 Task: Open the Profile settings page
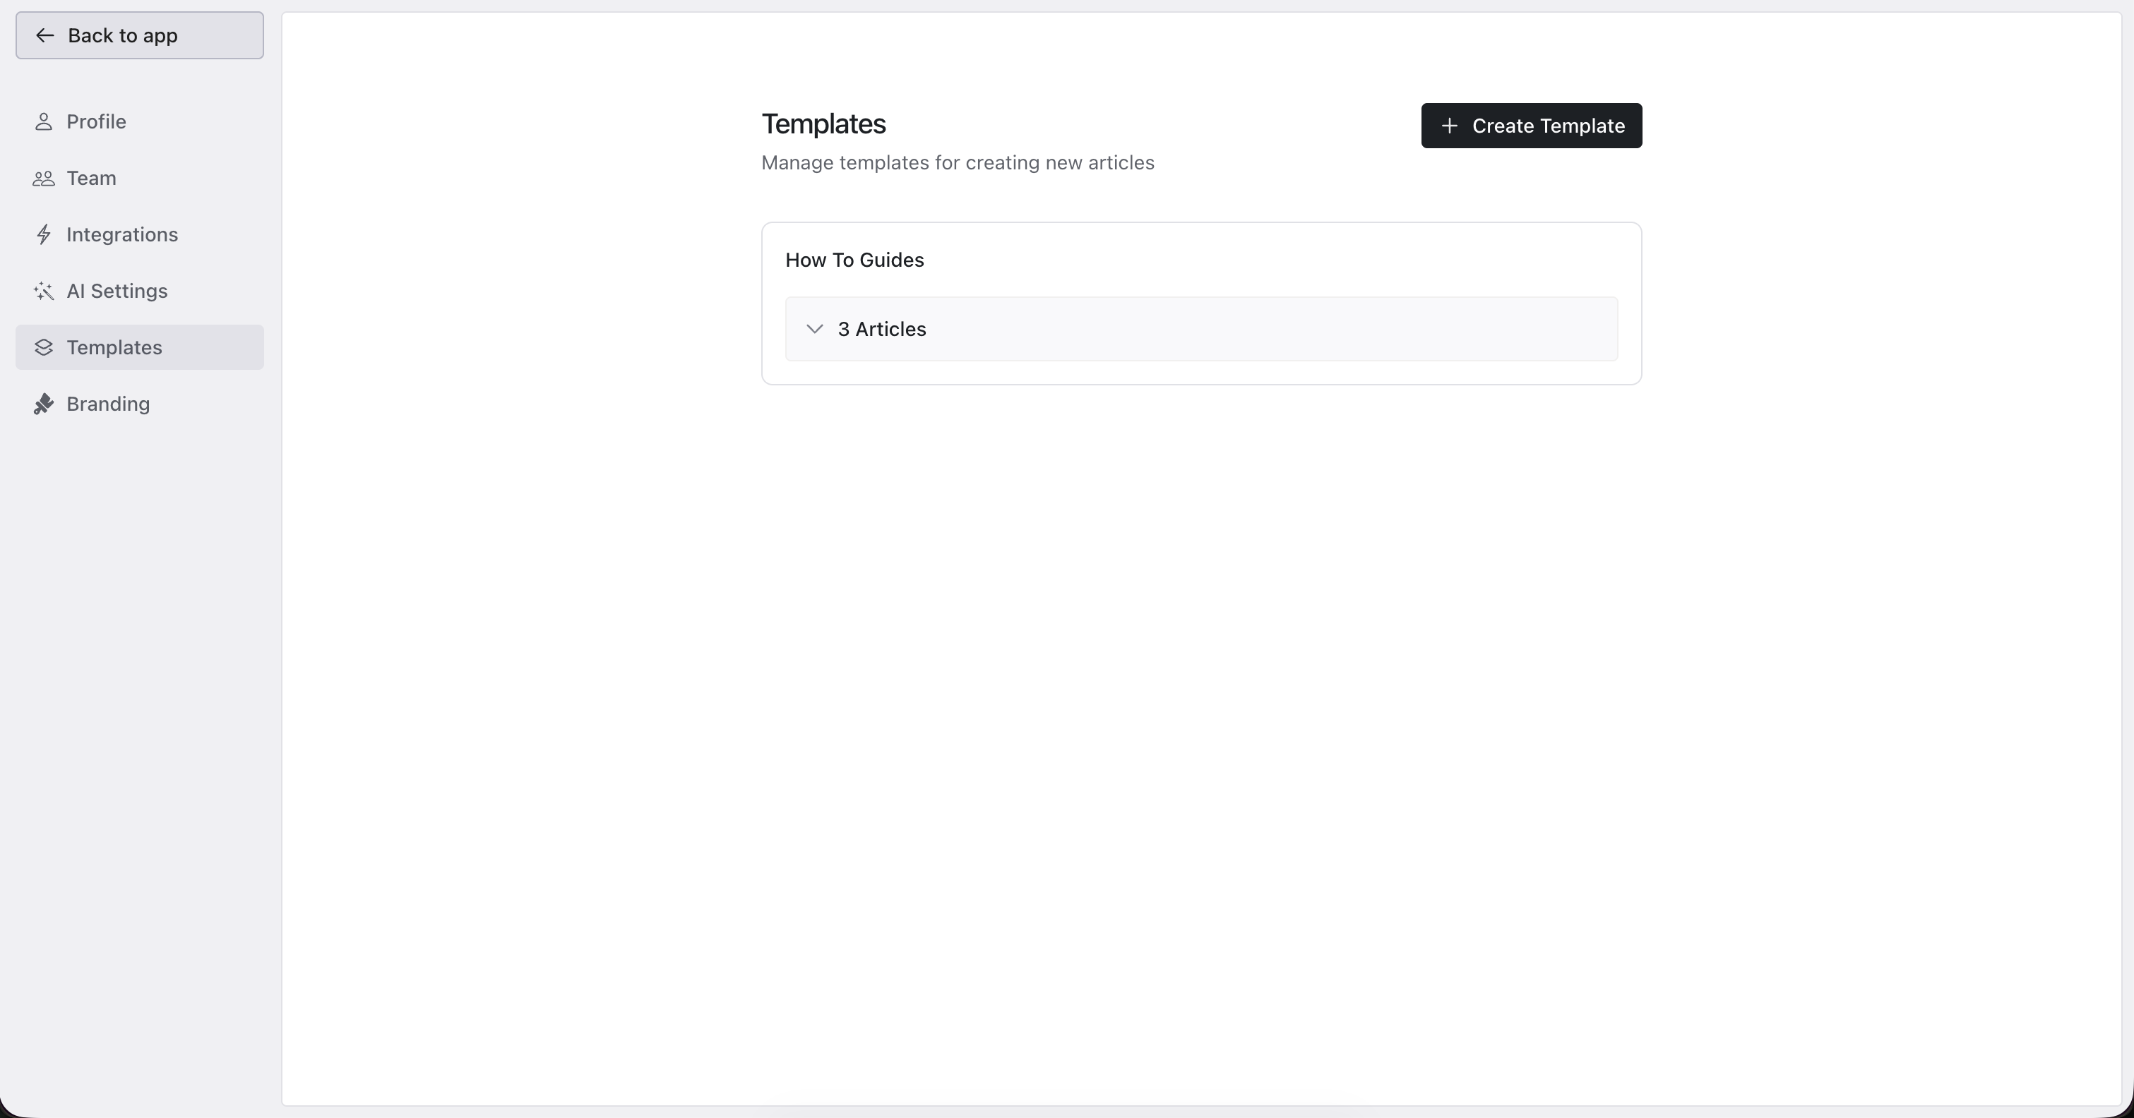(139, 121)
